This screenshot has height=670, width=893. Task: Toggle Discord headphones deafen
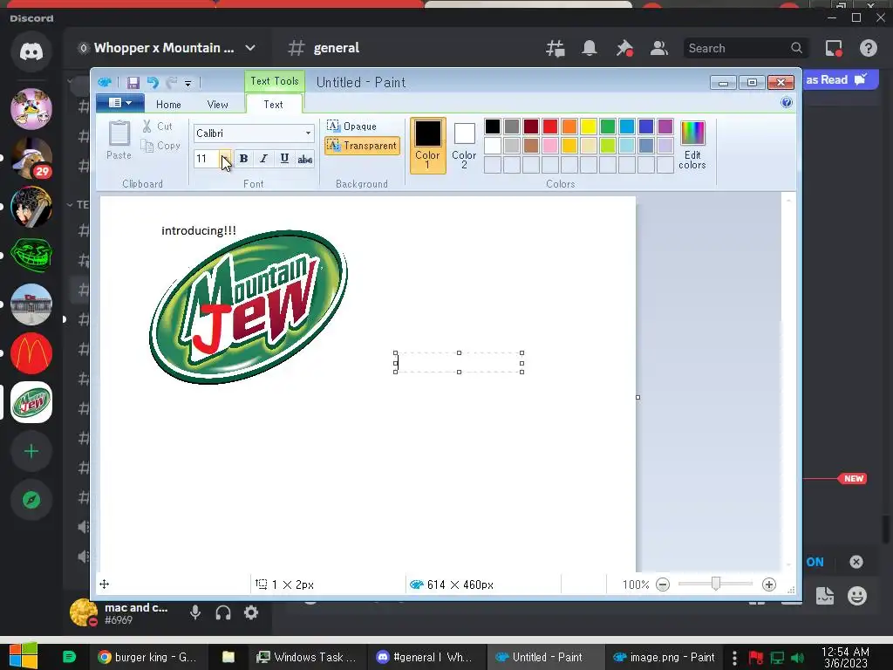223,612
